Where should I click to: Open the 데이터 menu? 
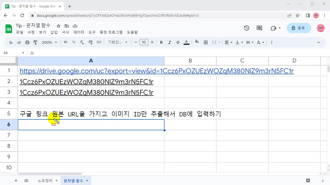(x=79, y=32)
